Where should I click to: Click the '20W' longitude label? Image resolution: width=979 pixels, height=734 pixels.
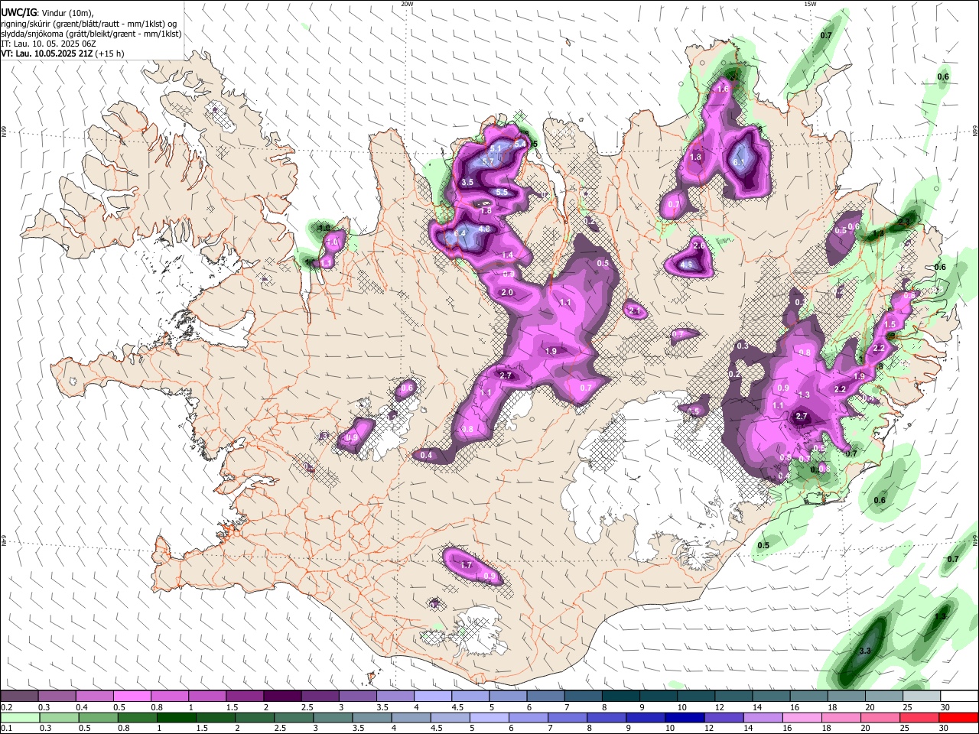click(x=407, y=4)
